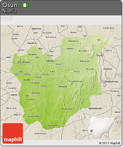This screenshot has height=147, width=123.
Task: Select the Ogbomoso map label
Action: pyautogui.click(x=36, y=29)
